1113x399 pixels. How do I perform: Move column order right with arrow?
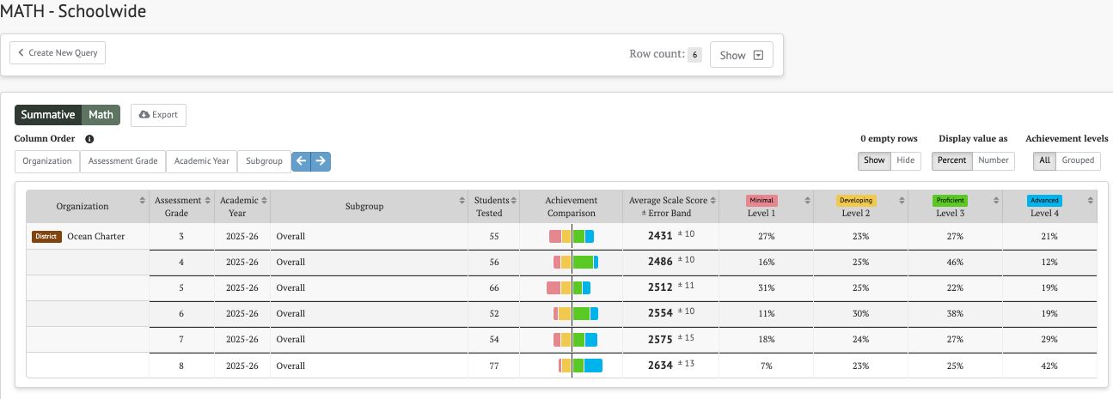pos(321,161)
